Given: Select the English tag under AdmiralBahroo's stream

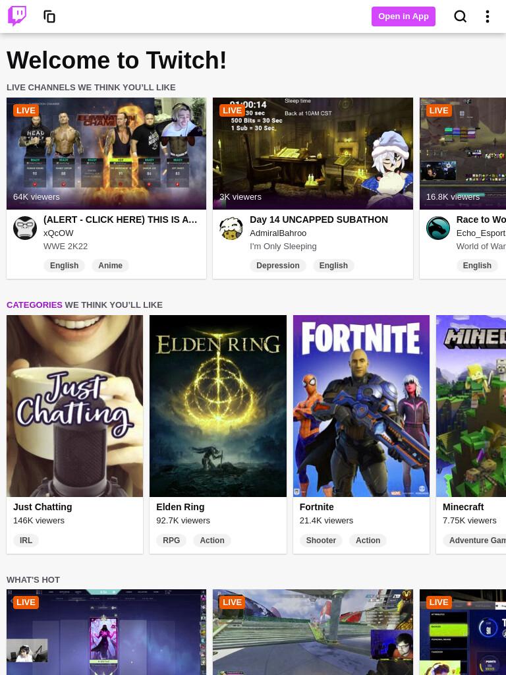Looking at the screenshot, I should click(333, 266).
